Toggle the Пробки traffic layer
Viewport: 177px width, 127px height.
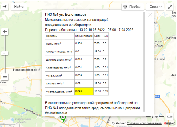click(x=132, y=6)
